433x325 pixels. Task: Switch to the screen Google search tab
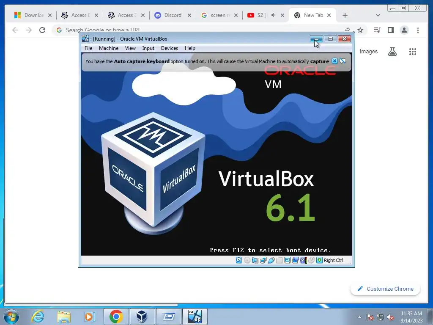[219, 15]
